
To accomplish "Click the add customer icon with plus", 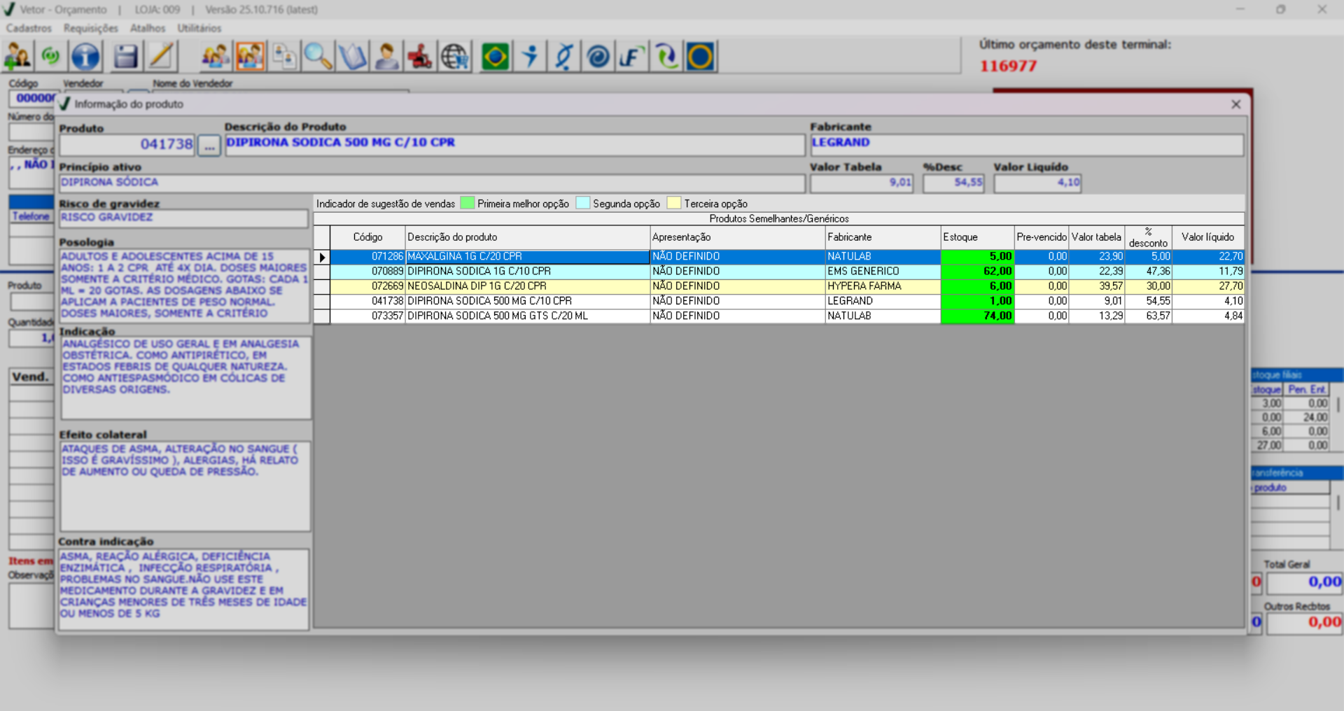I will tap(17, 57).
